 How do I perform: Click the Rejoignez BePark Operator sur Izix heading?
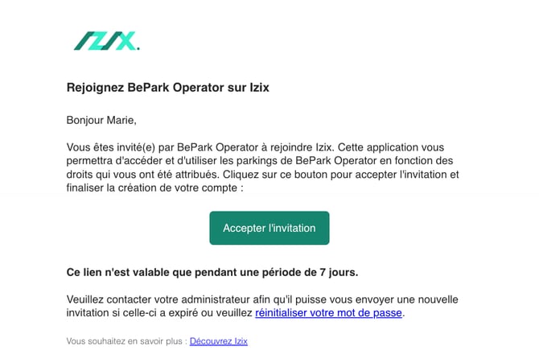(x=167, y=88)
